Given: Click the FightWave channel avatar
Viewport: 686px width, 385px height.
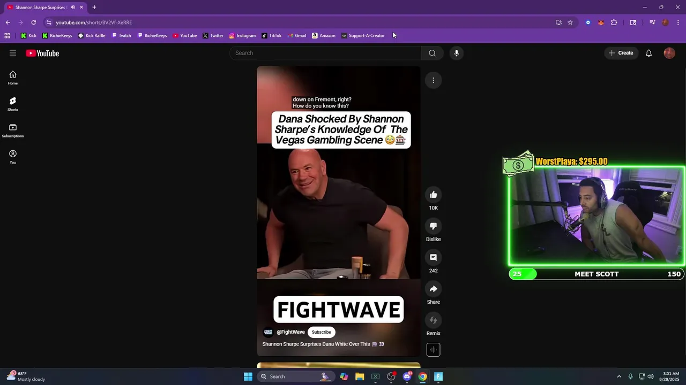Looking at the screenshot, I should 268,332.
